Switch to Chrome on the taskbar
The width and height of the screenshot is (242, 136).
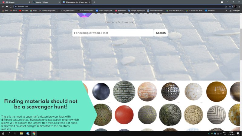[34, 134]
